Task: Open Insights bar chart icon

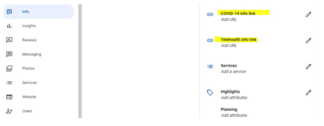Action: coord(9,26)
